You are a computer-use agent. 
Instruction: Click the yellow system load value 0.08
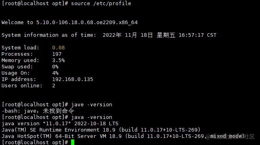tap(58, 48)
